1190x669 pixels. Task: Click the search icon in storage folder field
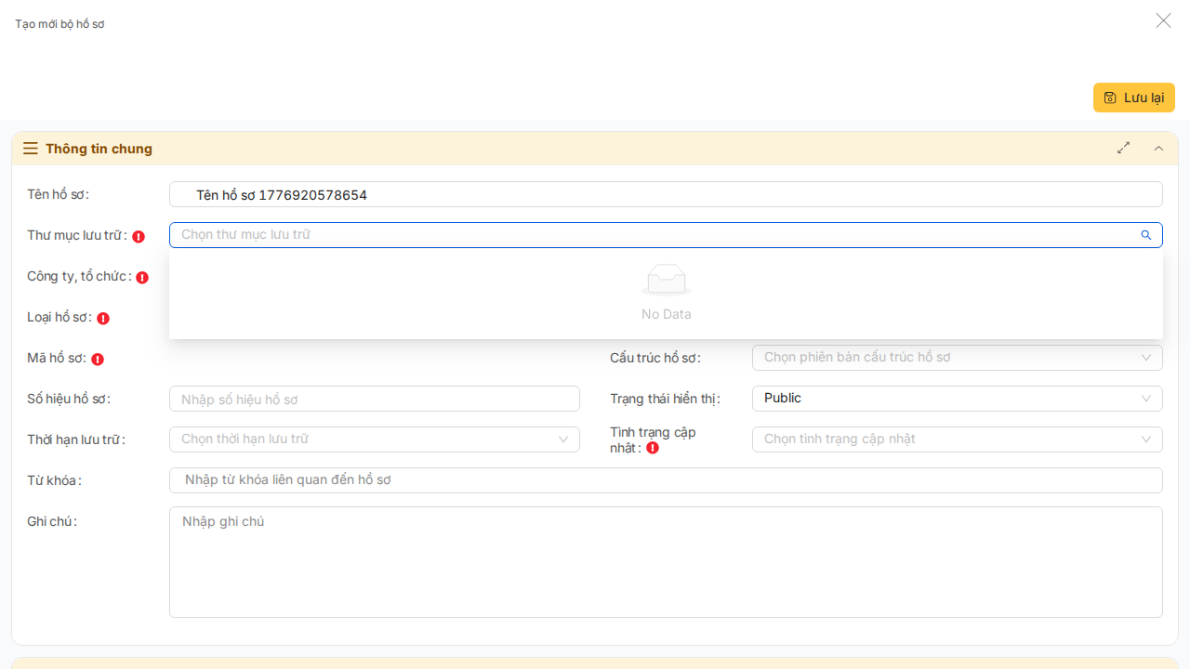[x=1146, y=235]
